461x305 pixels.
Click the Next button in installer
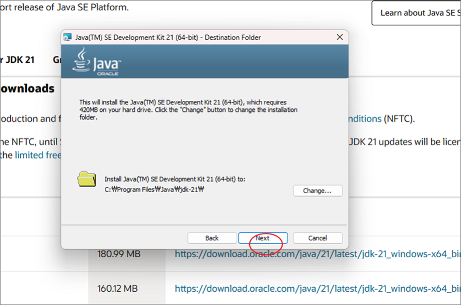pos(263,238)
